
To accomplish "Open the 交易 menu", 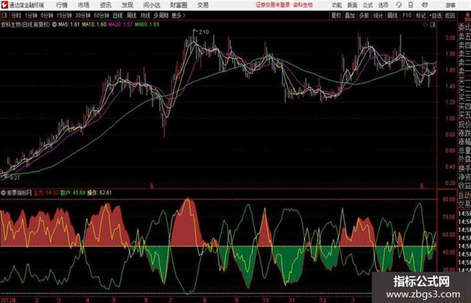I will click(203, 5).
